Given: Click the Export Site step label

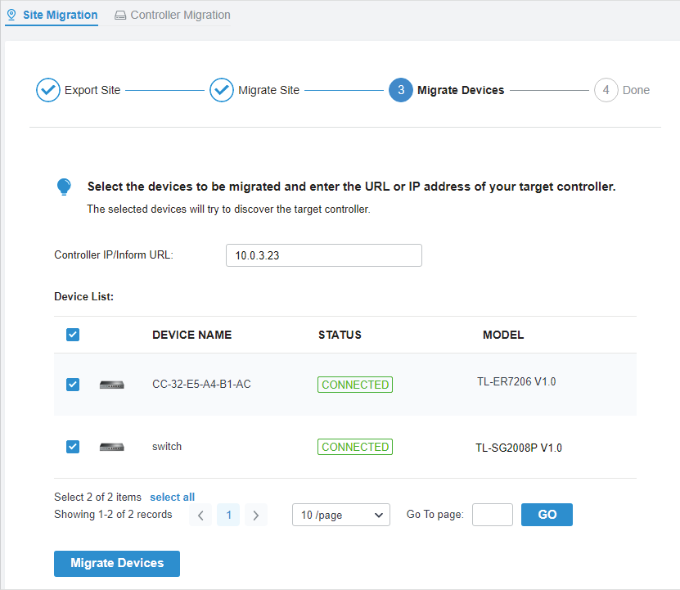Looking at the screenshot, I should [92, 90].
